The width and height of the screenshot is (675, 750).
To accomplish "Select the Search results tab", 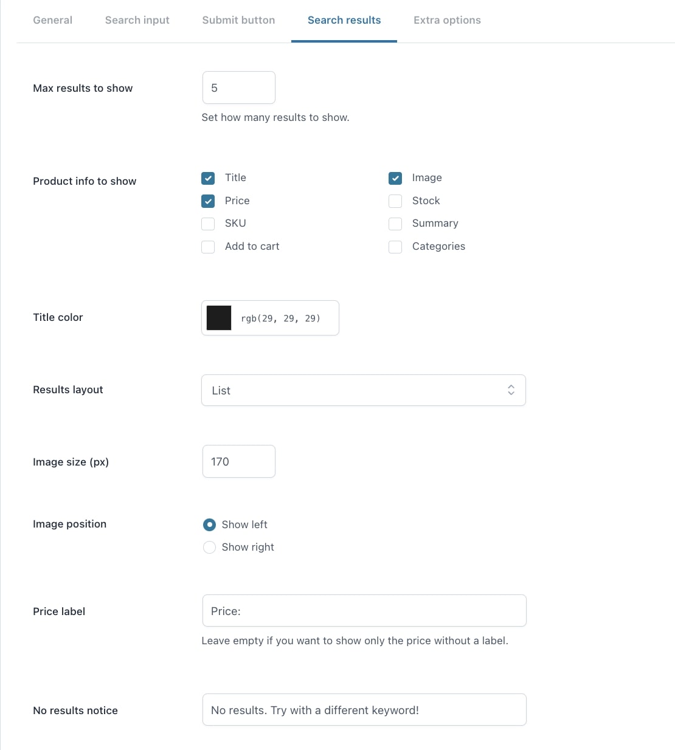I will pyautogui.click(x=344, y=20).
